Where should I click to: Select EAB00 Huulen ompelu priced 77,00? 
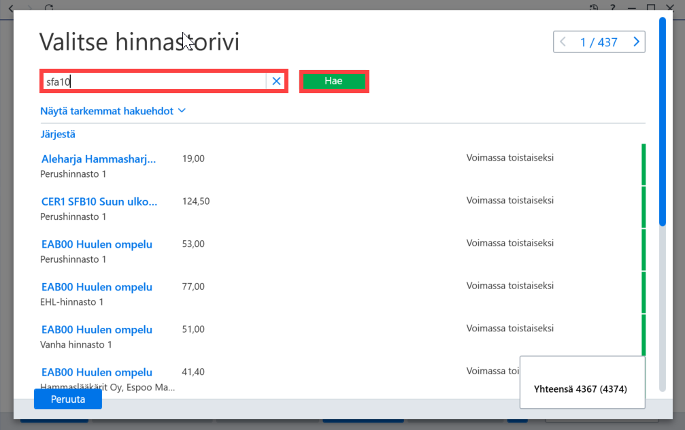97,287
